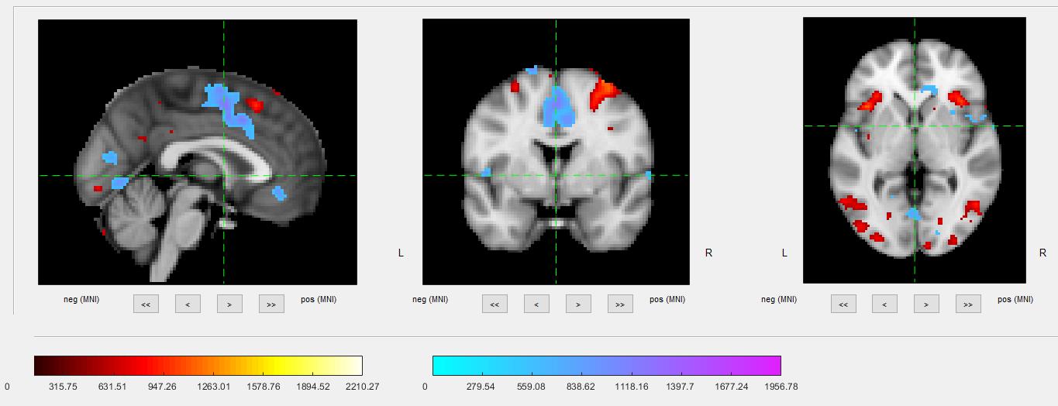Jump far forward in axial view (>>)
The width and height of the screenshot is (1058, 406).
pyautogui.click(x=969, y=304)
